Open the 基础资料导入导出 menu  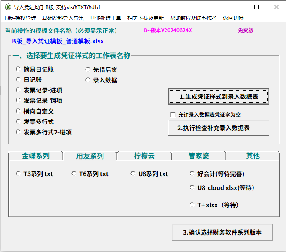tap(63, 18)
